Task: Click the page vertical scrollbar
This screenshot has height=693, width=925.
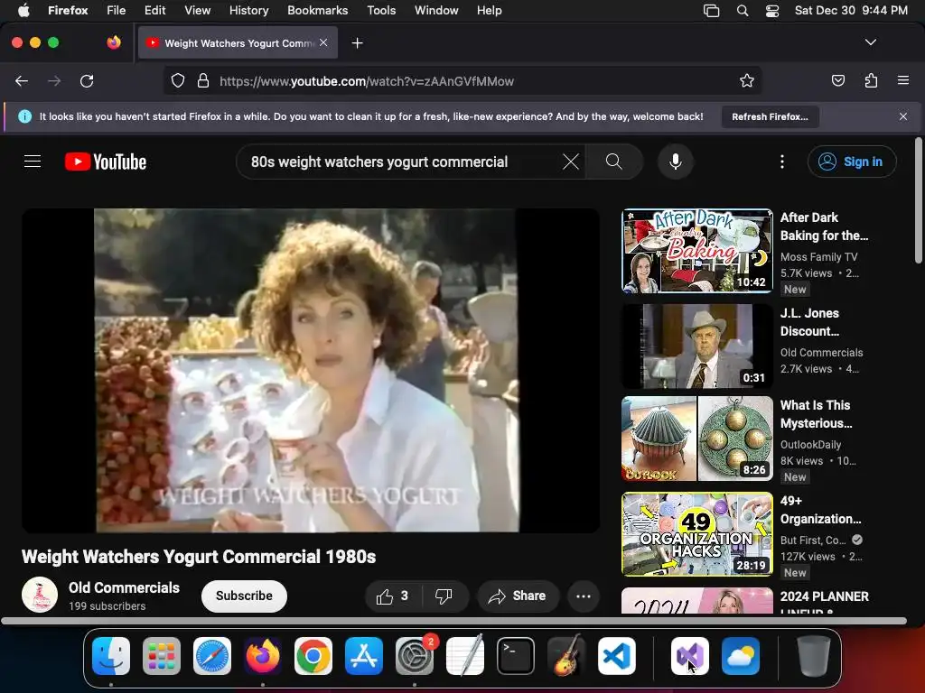Action: click(918, 200)
